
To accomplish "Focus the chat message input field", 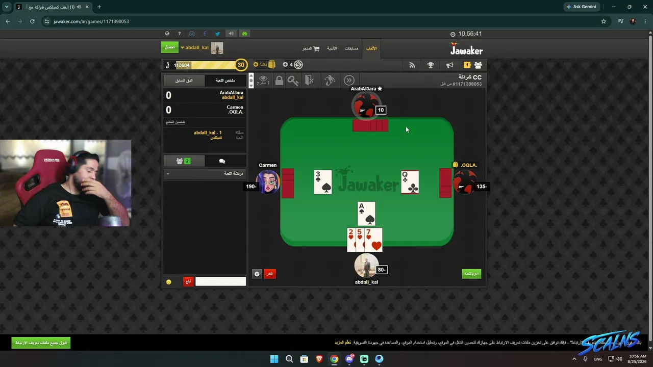I will click(220, 281).
